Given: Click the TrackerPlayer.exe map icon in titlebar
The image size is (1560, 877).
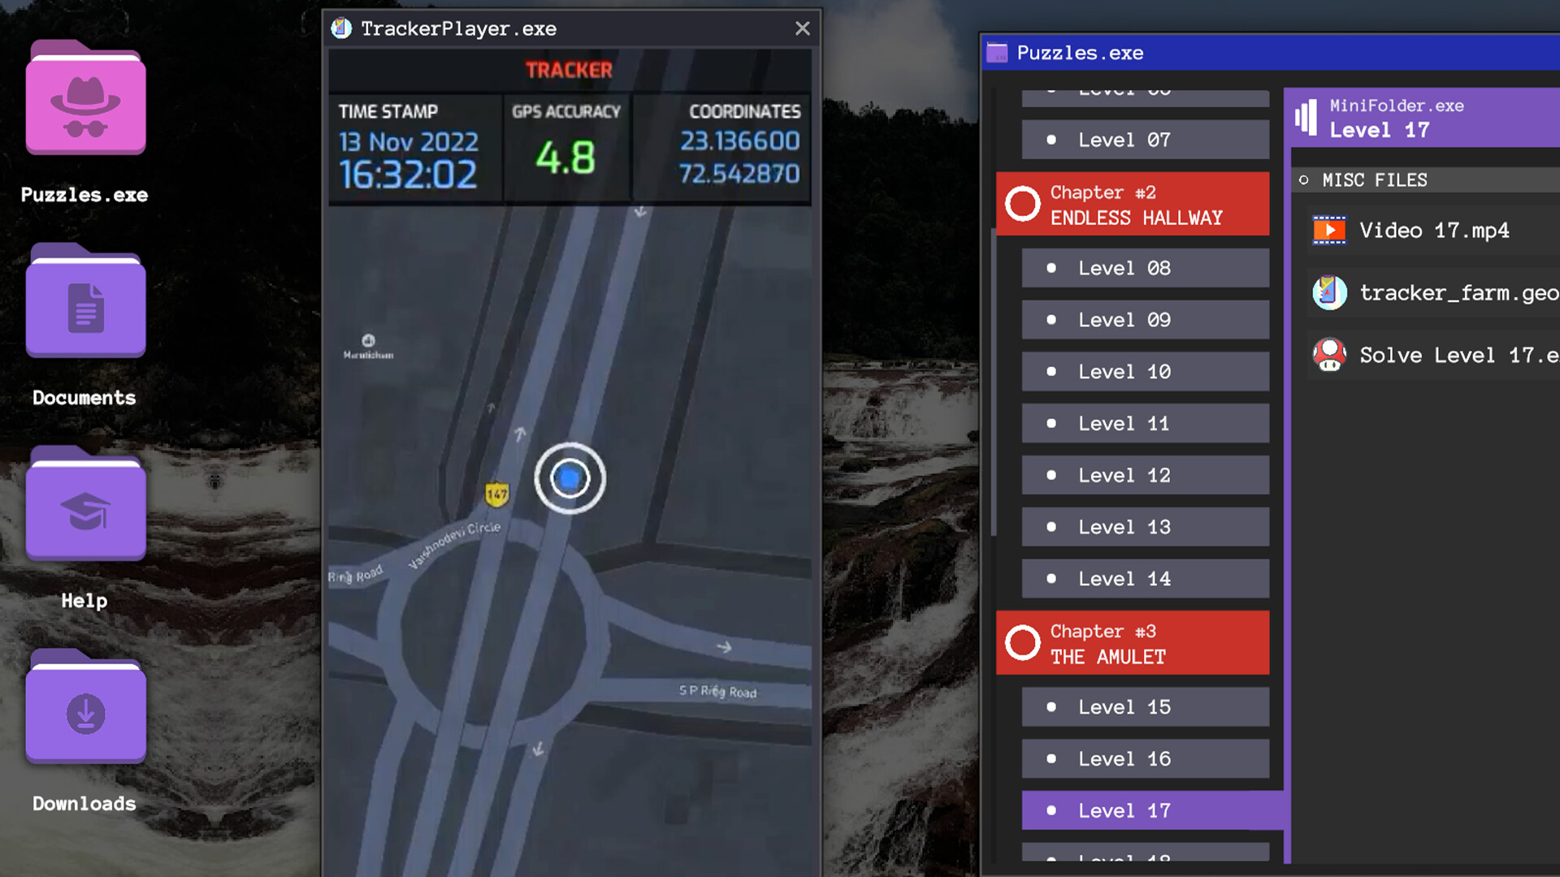Looking at the screenshot, I should 340,28.
